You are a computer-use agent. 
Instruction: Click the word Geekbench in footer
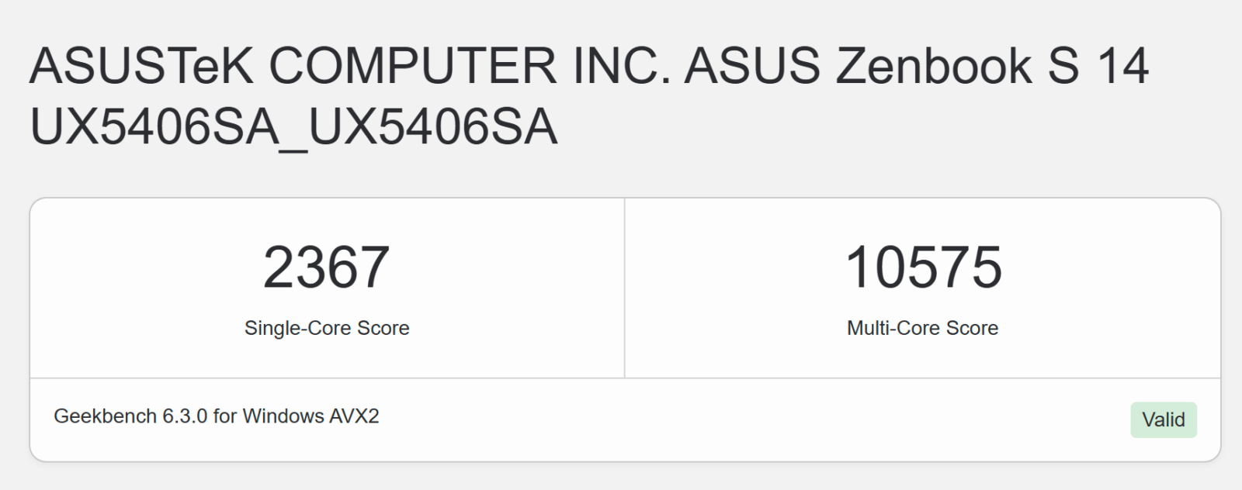tap(105, 416)
